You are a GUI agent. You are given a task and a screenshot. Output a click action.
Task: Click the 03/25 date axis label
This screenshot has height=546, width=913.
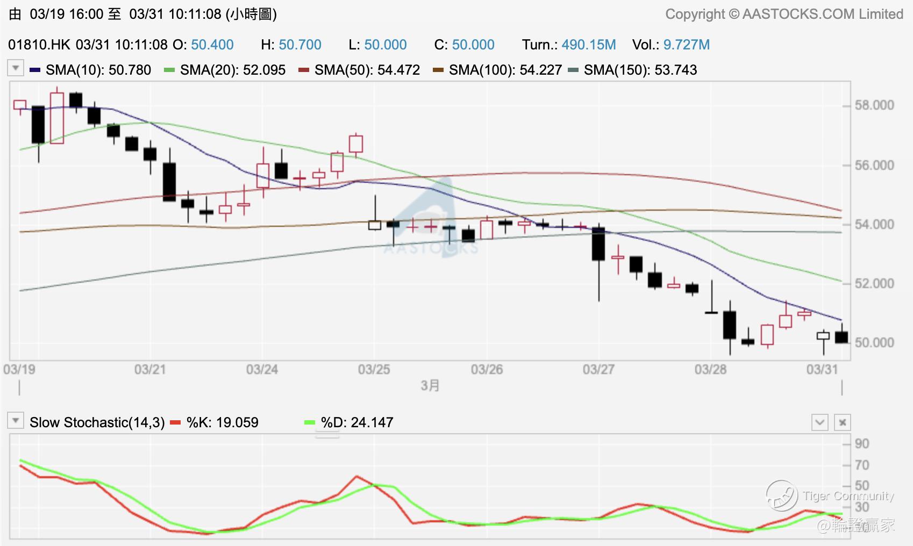[374, 370]
